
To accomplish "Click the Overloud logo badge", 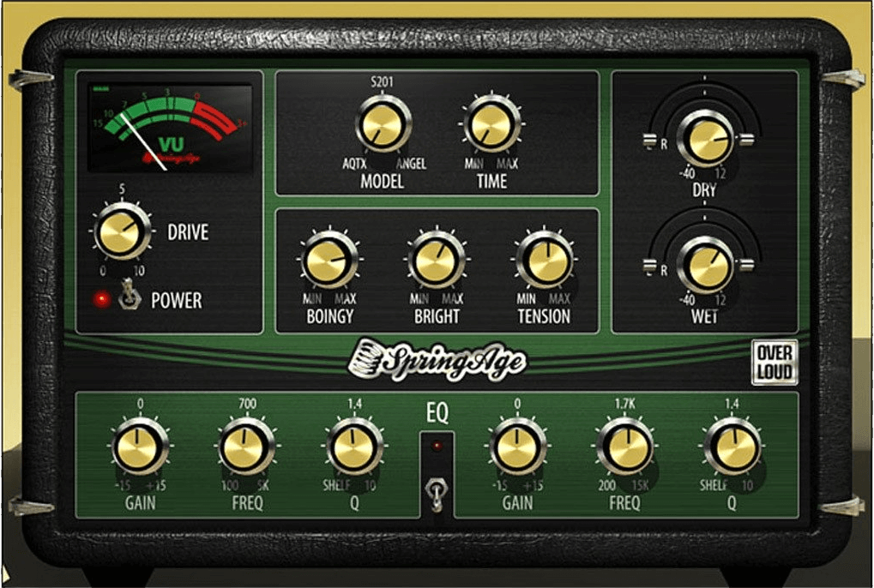I will [x=775, y=362].
